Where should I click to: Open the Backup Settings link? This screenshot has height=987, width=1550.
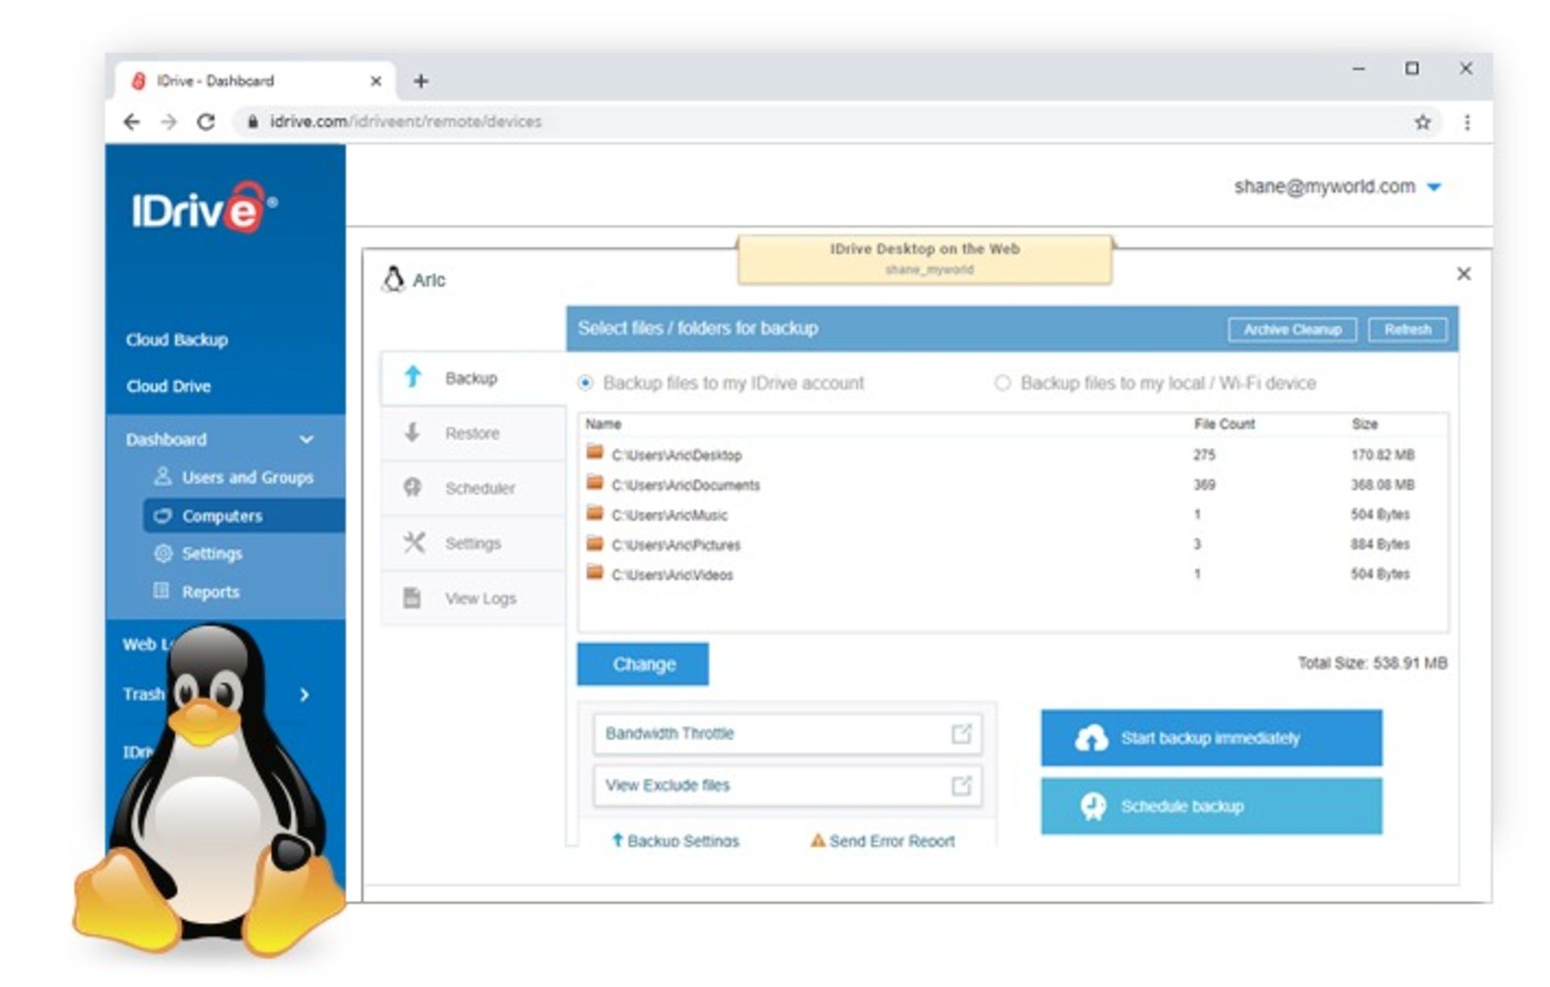(x=676, y=840)
